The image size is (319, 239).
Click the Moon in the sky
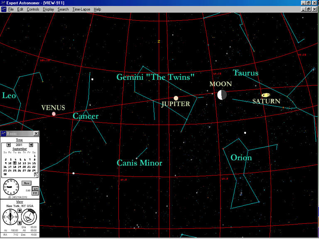(x=222, y=95)
